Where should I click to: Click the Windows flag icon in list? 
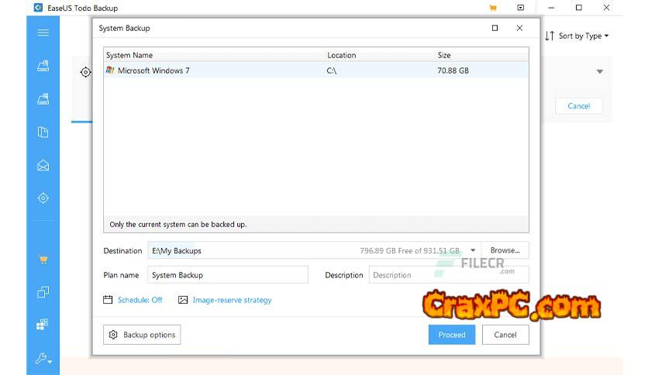point(110,71)
